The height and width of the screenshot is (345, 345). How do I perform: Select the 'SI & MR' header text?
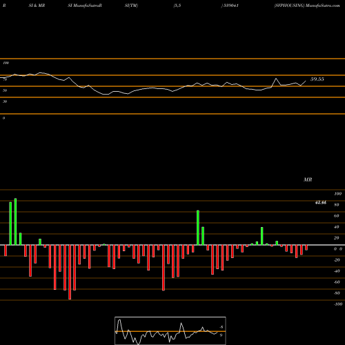coord(37,6)
